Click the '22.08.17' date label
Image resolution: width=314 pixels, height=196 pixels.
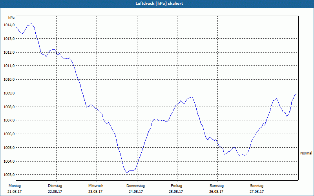(55, 192)
